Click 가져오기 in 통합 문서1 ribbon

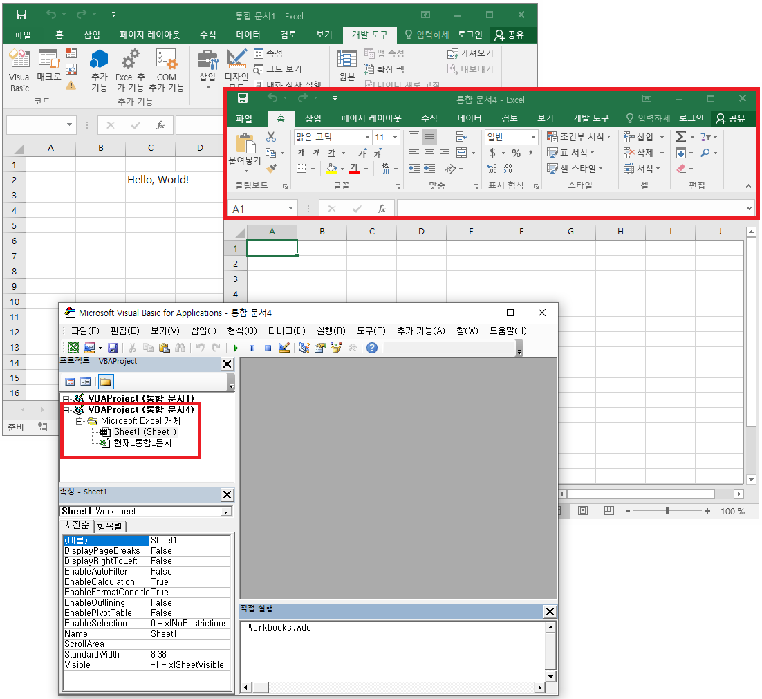pyautogui.click(x=470, y=53)
